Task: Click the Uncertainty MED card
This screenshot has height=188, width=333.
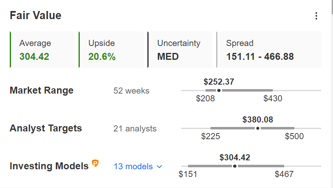Action: tap(180, 50)
